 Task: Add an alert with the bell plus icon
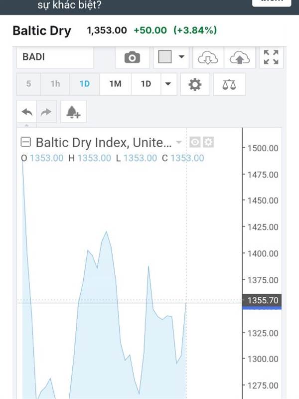pos(73,112)
